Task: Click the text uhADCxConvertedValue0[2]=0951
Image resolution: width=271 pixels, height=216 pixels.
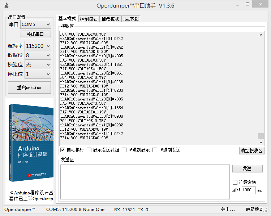Action: point(92,73)
